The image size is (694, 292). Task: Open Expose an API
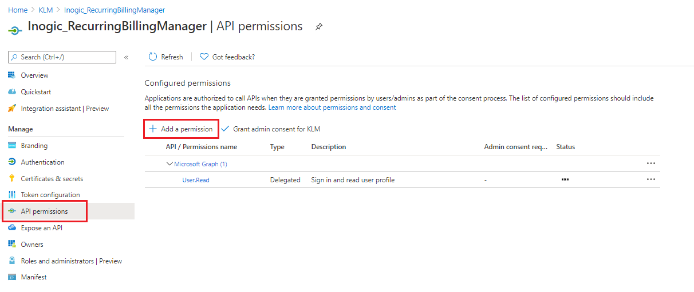tap(42, 228)
